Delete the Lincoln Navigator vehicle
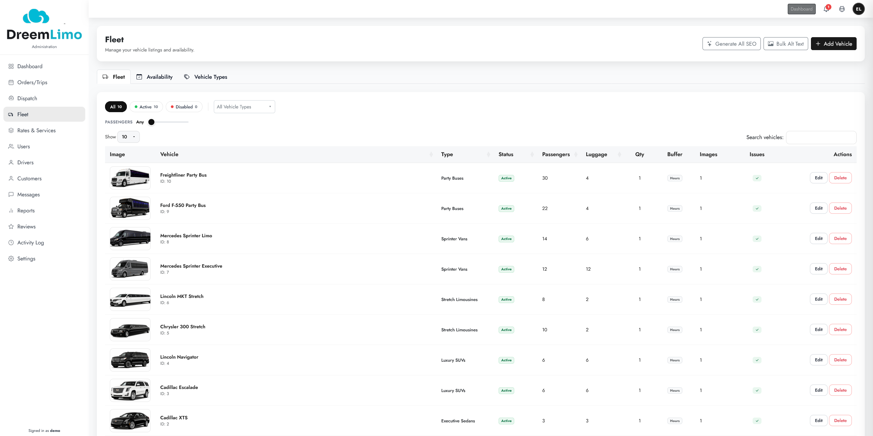 tap(840, 360)
